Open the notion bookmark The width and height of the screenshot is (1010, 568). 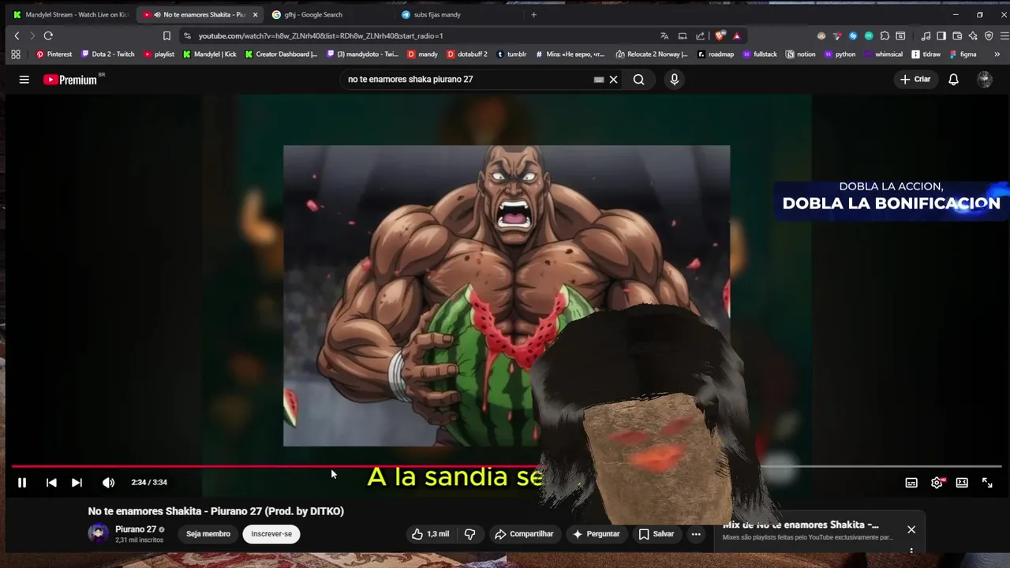800,54
